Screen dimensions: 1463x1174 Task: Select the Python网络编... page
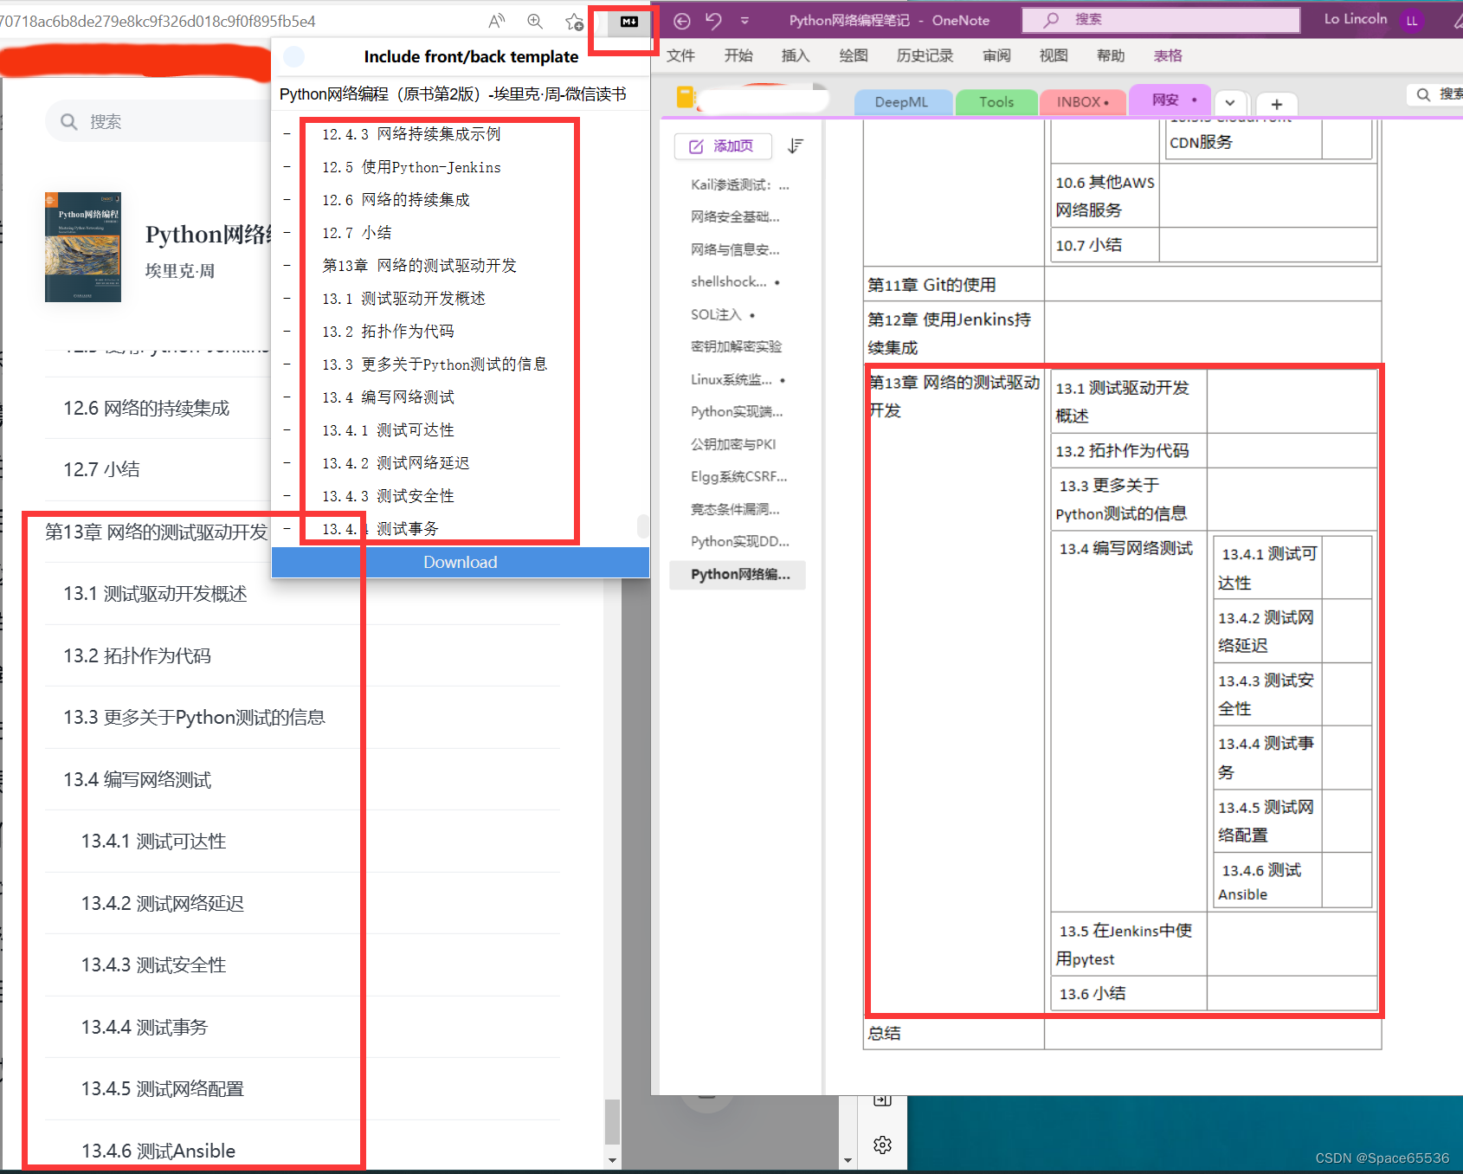point(738,574)
